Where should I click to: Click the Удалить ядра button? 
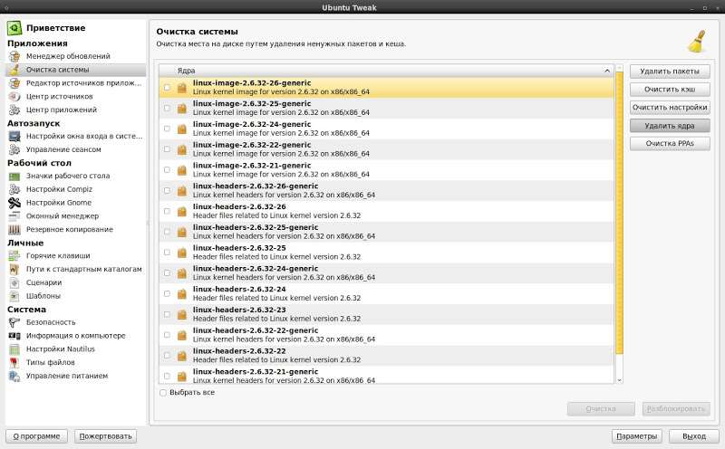tap(670, 126)
